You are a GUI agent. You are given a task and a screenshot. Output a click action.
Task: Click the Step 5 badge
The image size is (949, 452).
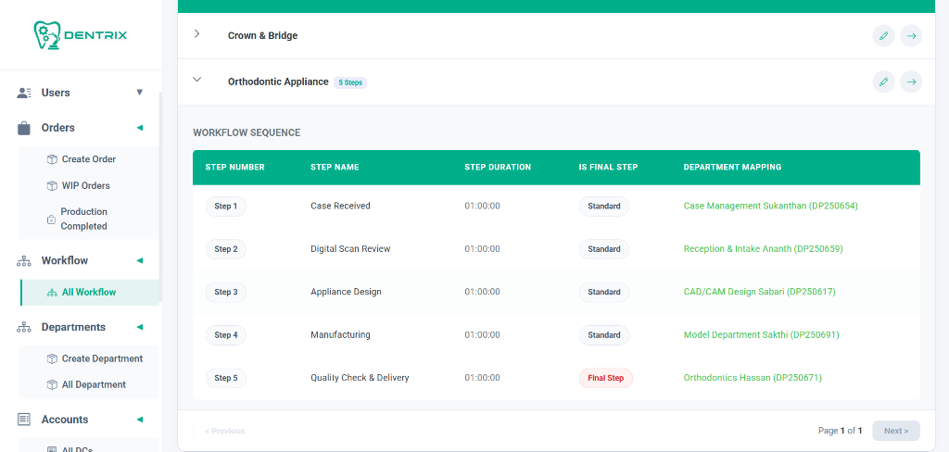pyautogui.click(x=226, y=378)
